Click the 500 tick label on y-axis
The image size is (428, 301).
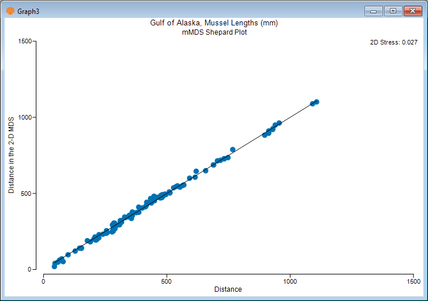point(27,194)
